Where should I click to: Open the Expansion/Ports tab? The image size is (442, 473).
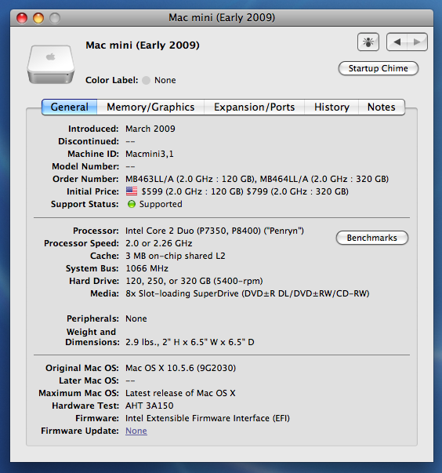tap(254, 107)
